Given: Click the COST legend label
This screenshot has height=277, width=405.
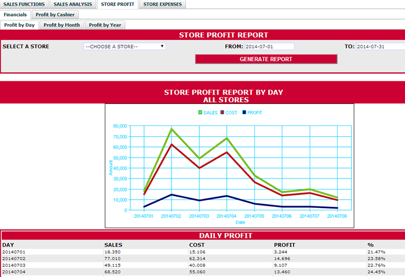Looking at the screenshot, I should point(231,112).
